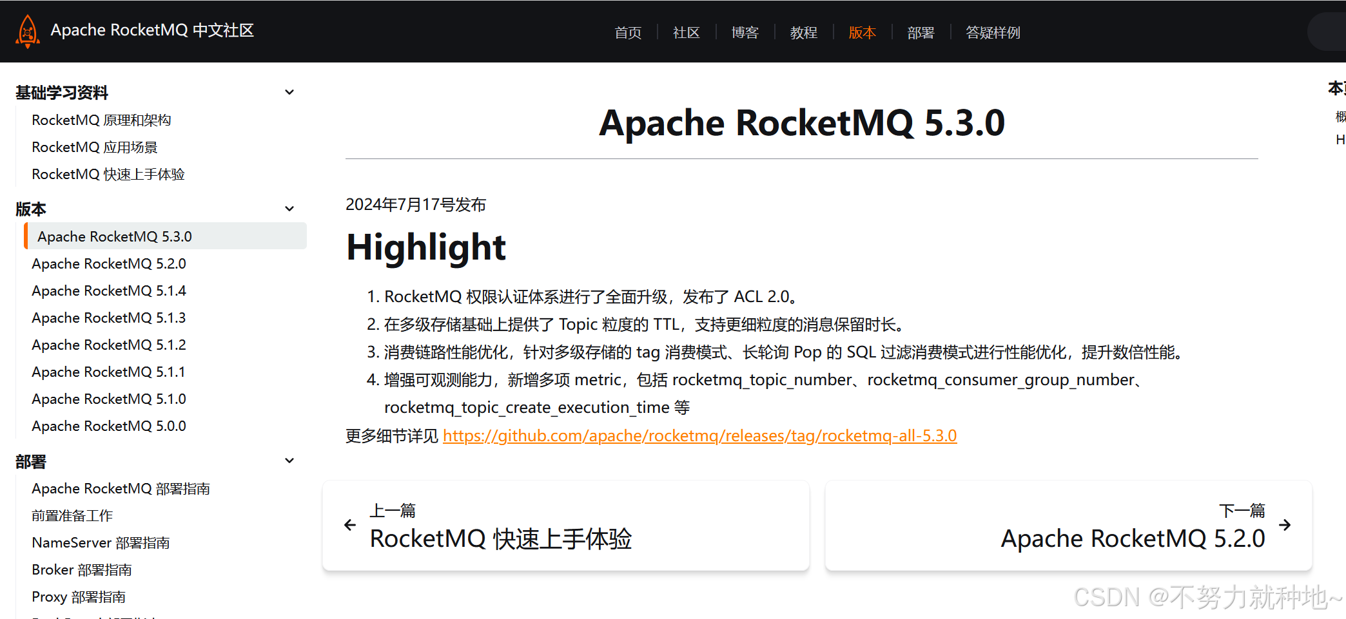Image resolution: width=1346 pixels, height=619 pixels.
Task: Click the right arrow icon on next card
Action: coord(1285,525)
